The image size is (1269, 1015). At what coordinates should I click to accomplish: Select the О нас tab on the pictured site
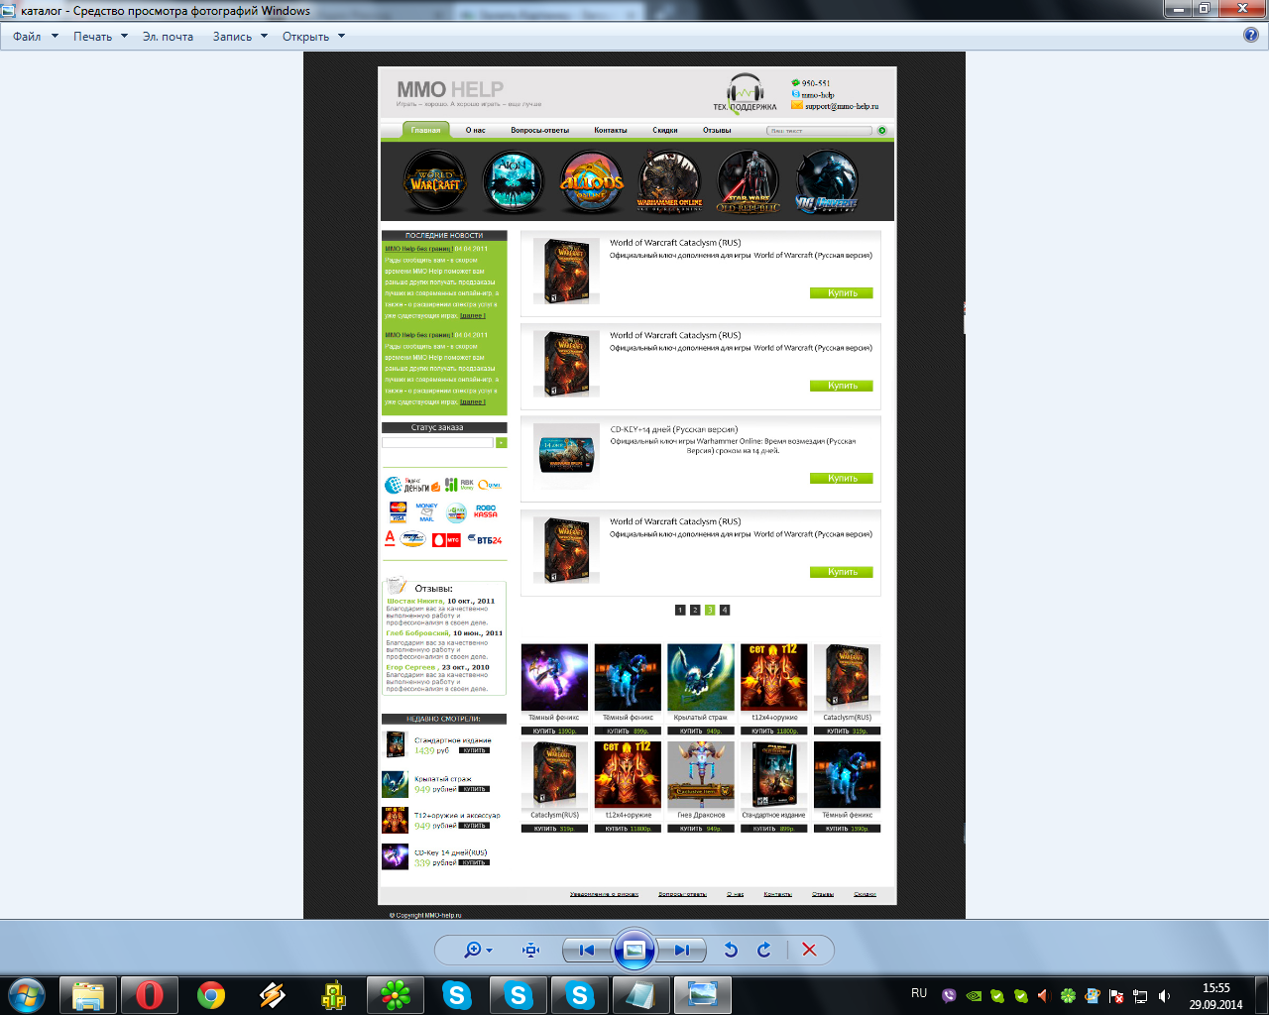pyautogui.click(x=476, y=130)
